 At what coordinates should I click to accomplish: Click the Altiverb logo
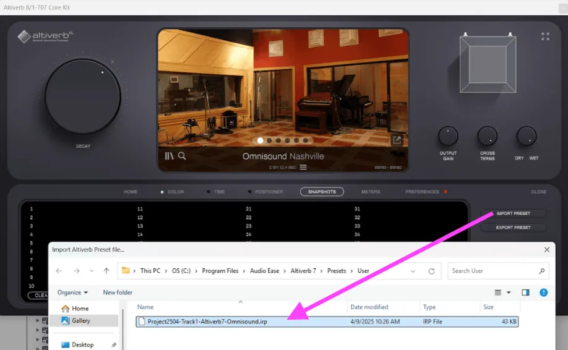click(45, 36)
